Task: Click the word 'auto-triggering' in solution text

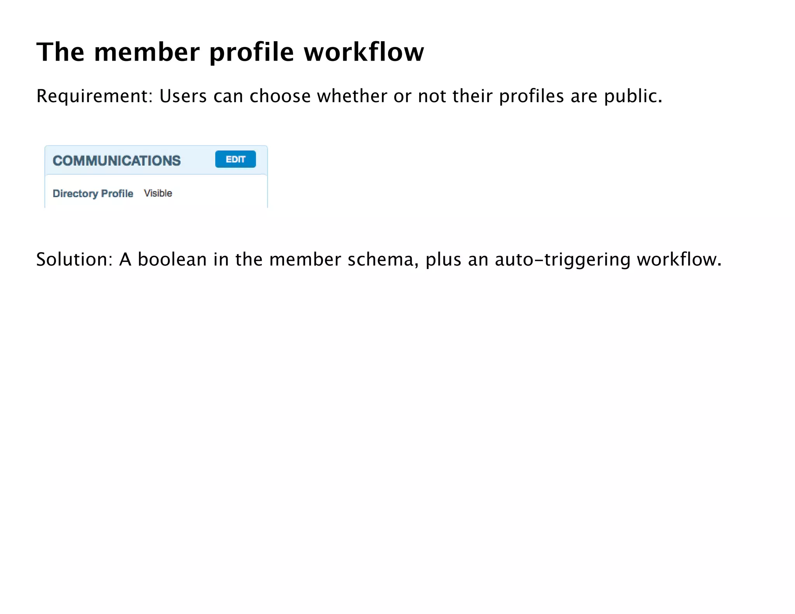Action: click(x=562, y=259)
